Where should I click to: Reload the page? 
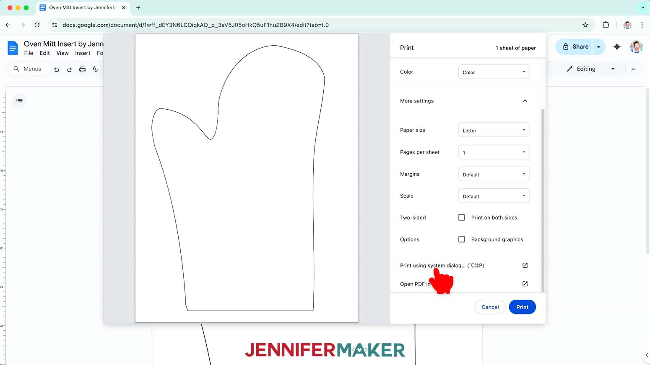click(37, 25)
